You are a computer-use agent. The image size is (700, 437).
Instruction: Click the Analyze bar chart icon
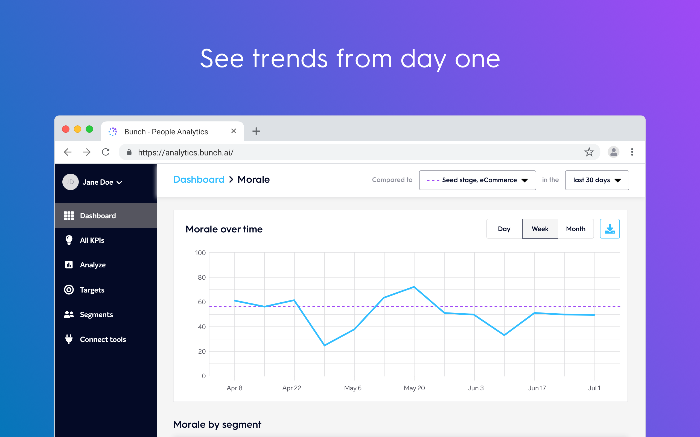click(x=69, y=265)
